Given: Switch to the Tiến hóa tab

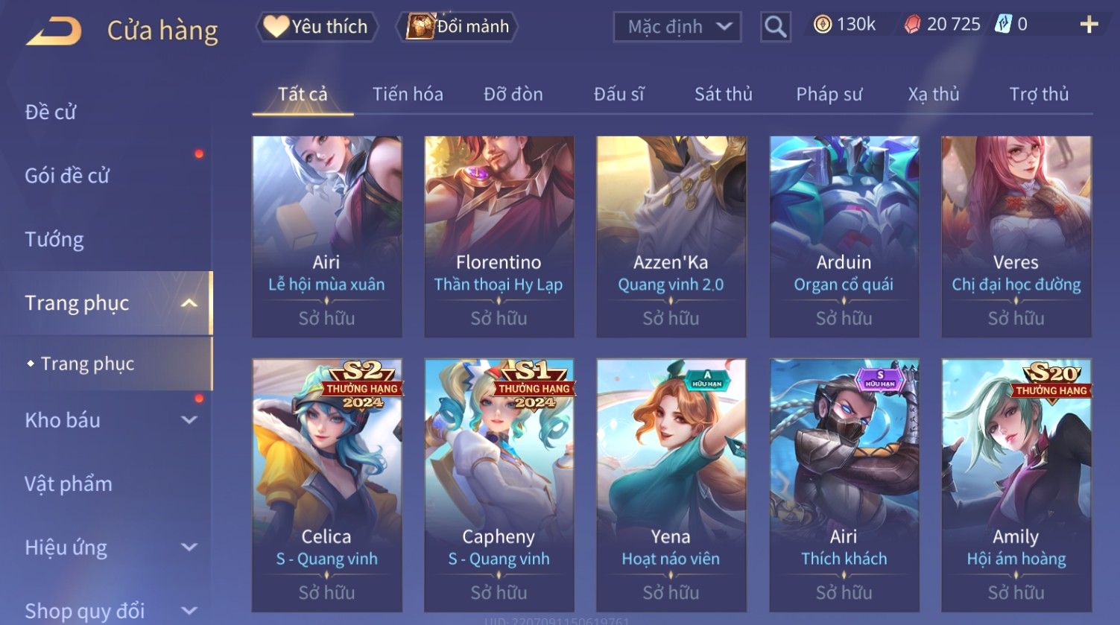Looking at the screenshot, I should [x=408, y=94].
